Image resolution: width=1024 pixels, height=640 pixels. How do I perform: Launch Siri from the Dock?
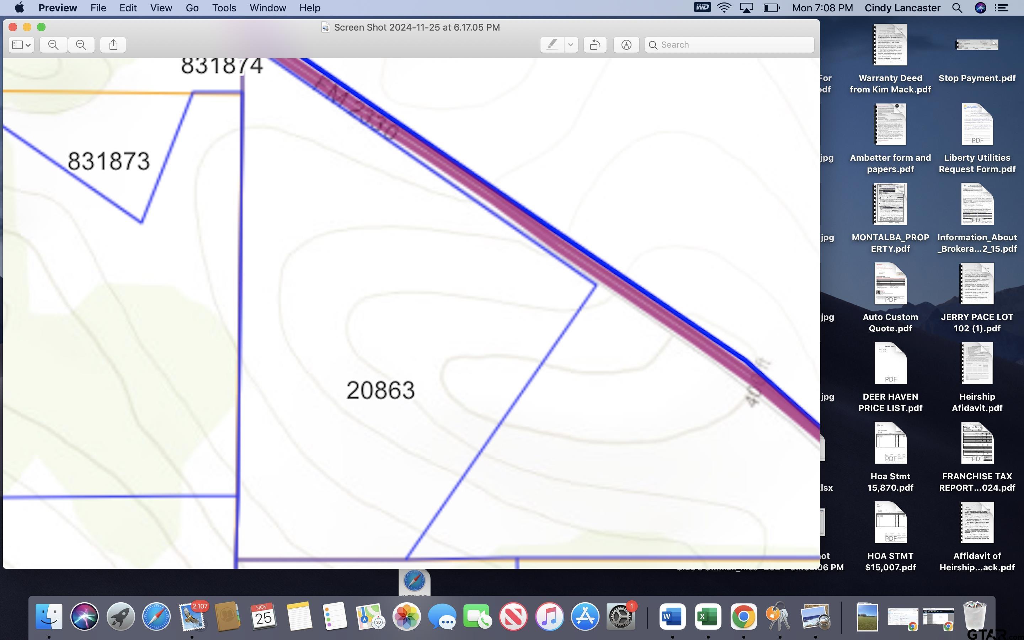pyautogui.click(x=85, y=616)
